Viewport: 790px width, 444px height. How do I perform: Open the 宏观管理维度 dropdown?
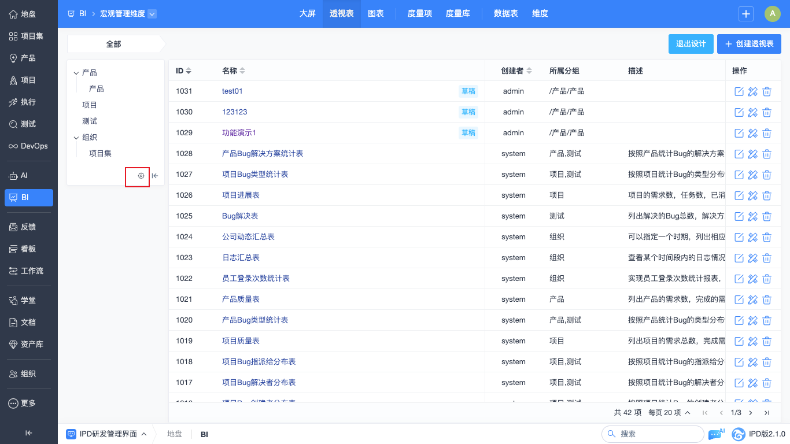pos(152,14)
